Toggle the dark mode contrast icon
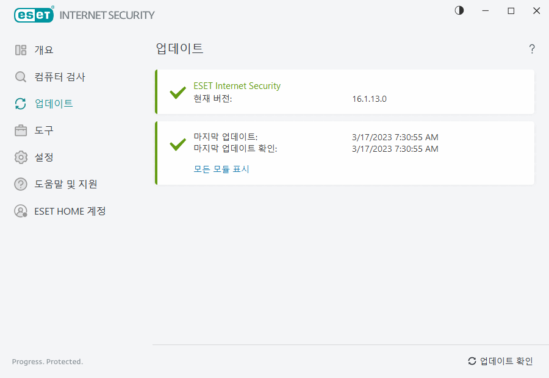 [459, 10]
